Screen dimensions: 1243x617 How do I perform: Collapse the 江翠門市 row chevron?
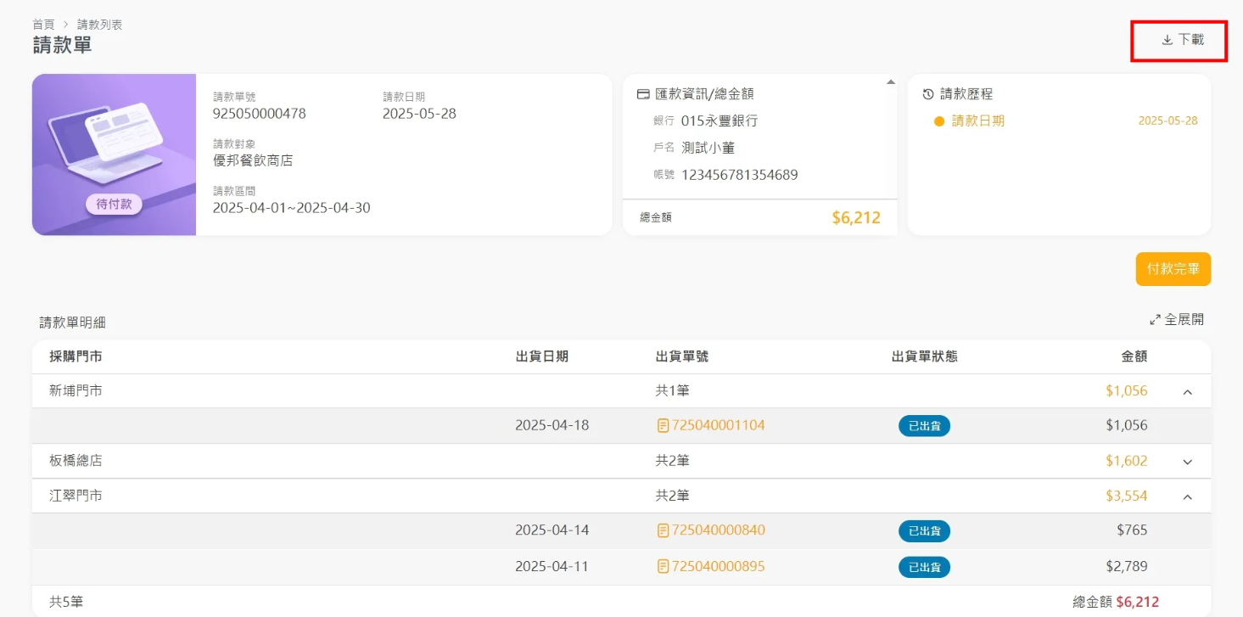point(1187,496)
